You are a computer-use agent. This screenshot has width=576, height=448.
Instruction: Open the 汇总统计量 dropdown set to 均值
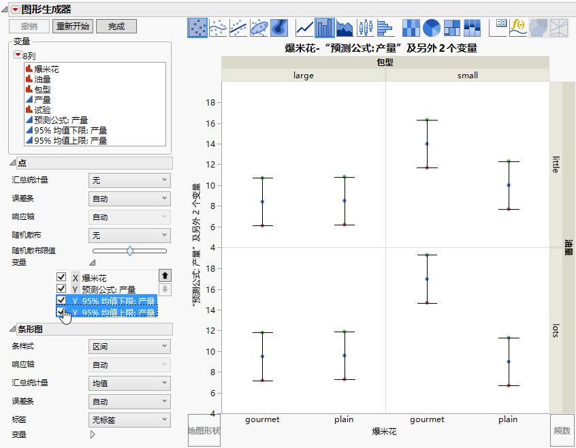[x=129, y=383]
